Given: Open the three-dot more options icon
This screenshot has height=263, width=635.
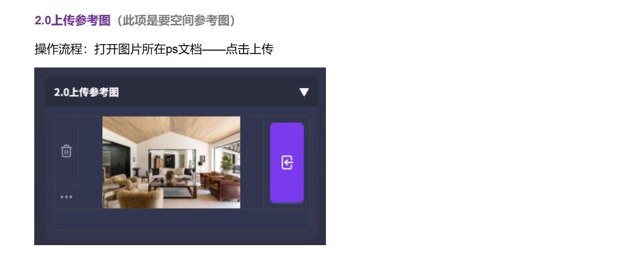Looking at the screenshot, I should click(66, 197).
